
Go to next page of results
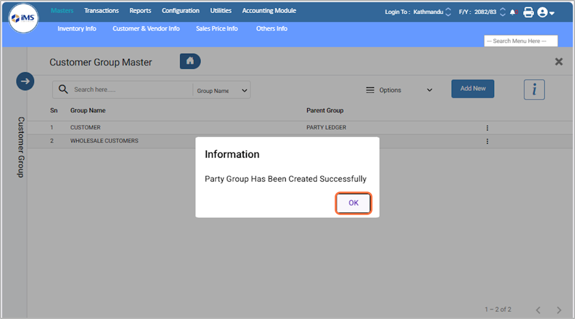(559, 310)
